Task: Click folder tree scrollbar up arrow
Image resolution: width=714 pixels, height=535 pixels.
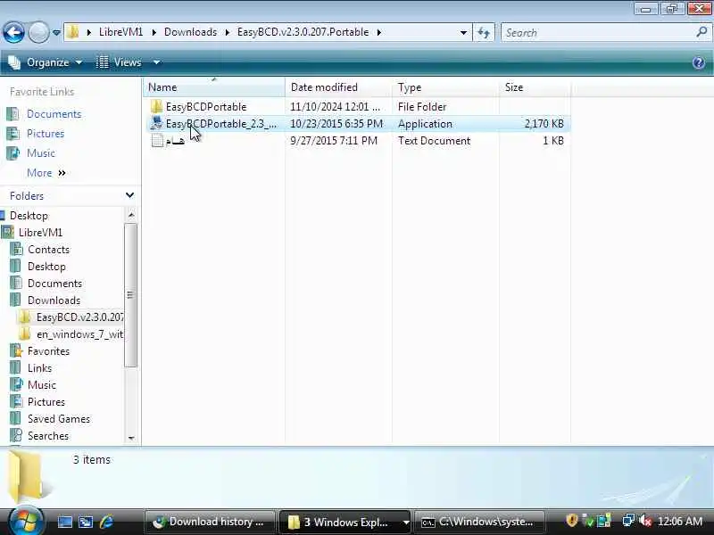Action: tap(131, 215)
